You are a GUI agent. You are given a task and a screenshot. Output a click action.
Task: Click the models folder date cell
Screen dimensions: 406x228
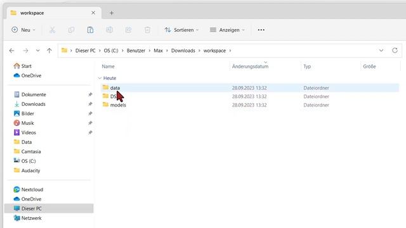(249, 105)
